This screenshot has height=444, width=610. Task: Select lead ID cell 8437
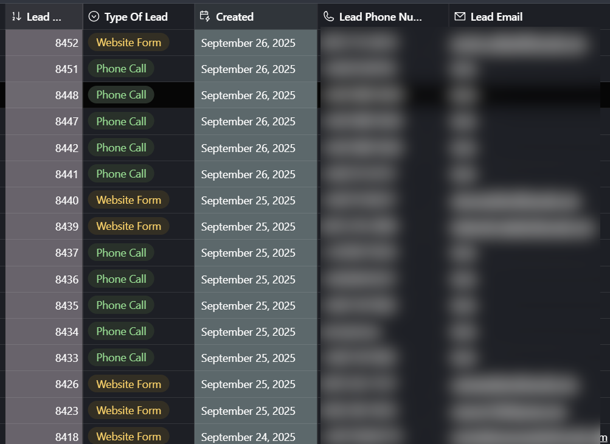point(66,253)
